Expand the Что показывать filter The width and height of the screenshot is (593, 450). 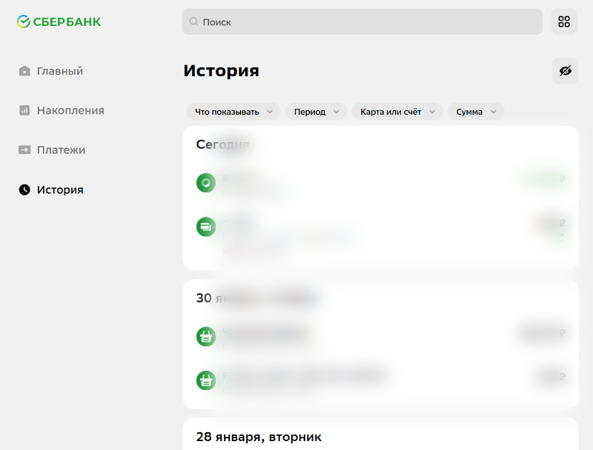(x=233, y=112)
